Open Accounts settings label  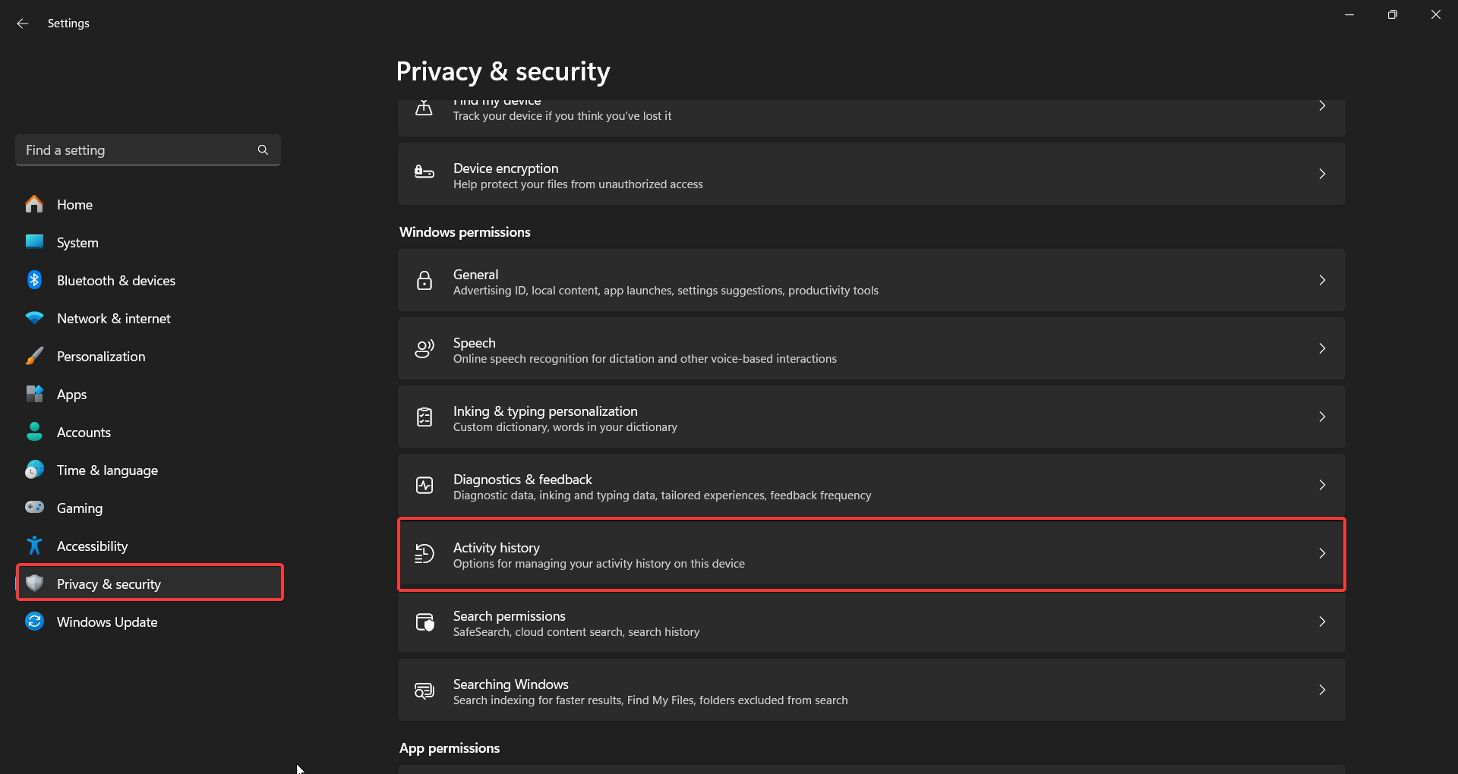pos(84,433)
